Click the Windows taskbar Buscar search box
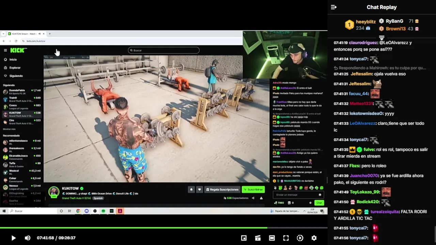The image size is (436, 245). coord(32,211)
